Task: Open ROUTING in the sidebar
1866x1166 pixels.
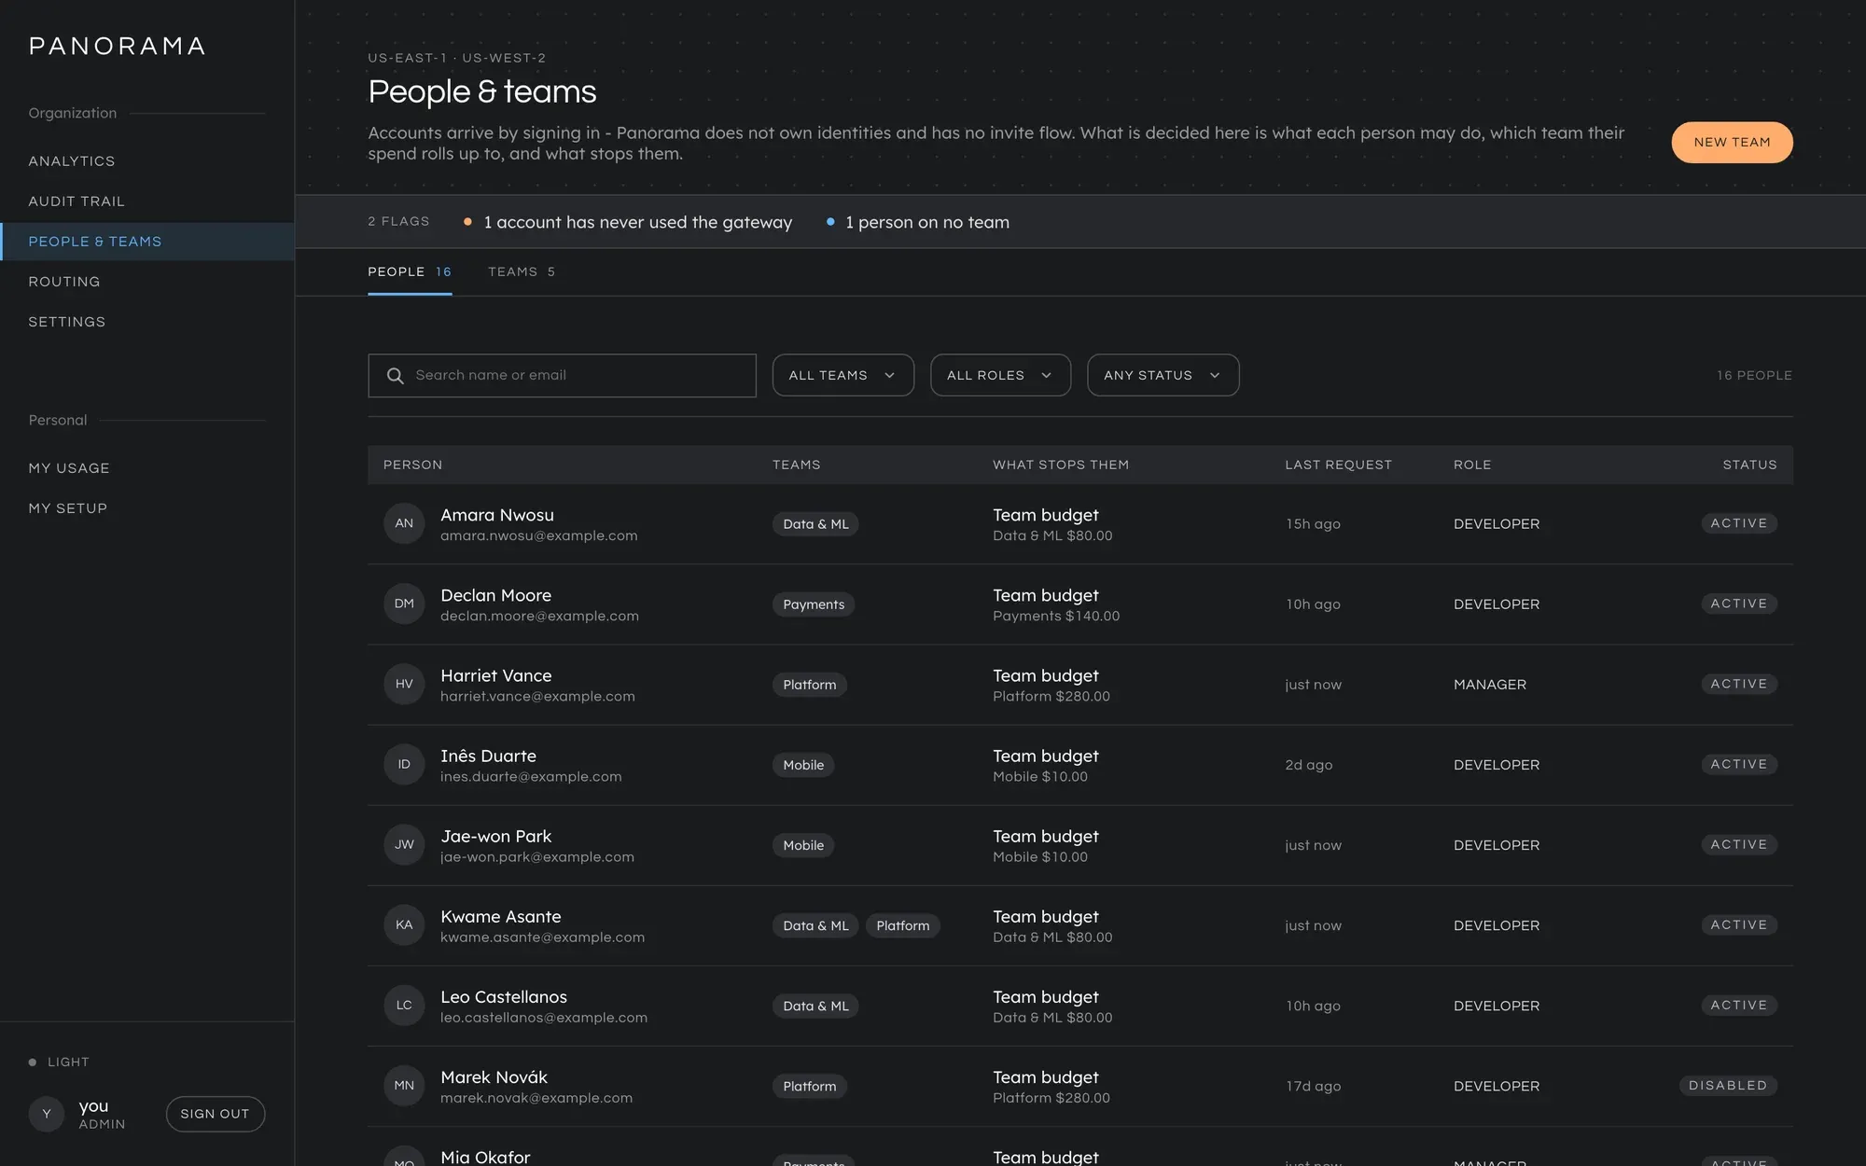Action: (x=147, y=282)
